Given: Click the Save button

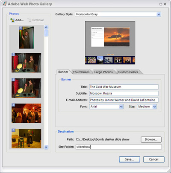Looking at the screenshot, I should pos(130,159).
